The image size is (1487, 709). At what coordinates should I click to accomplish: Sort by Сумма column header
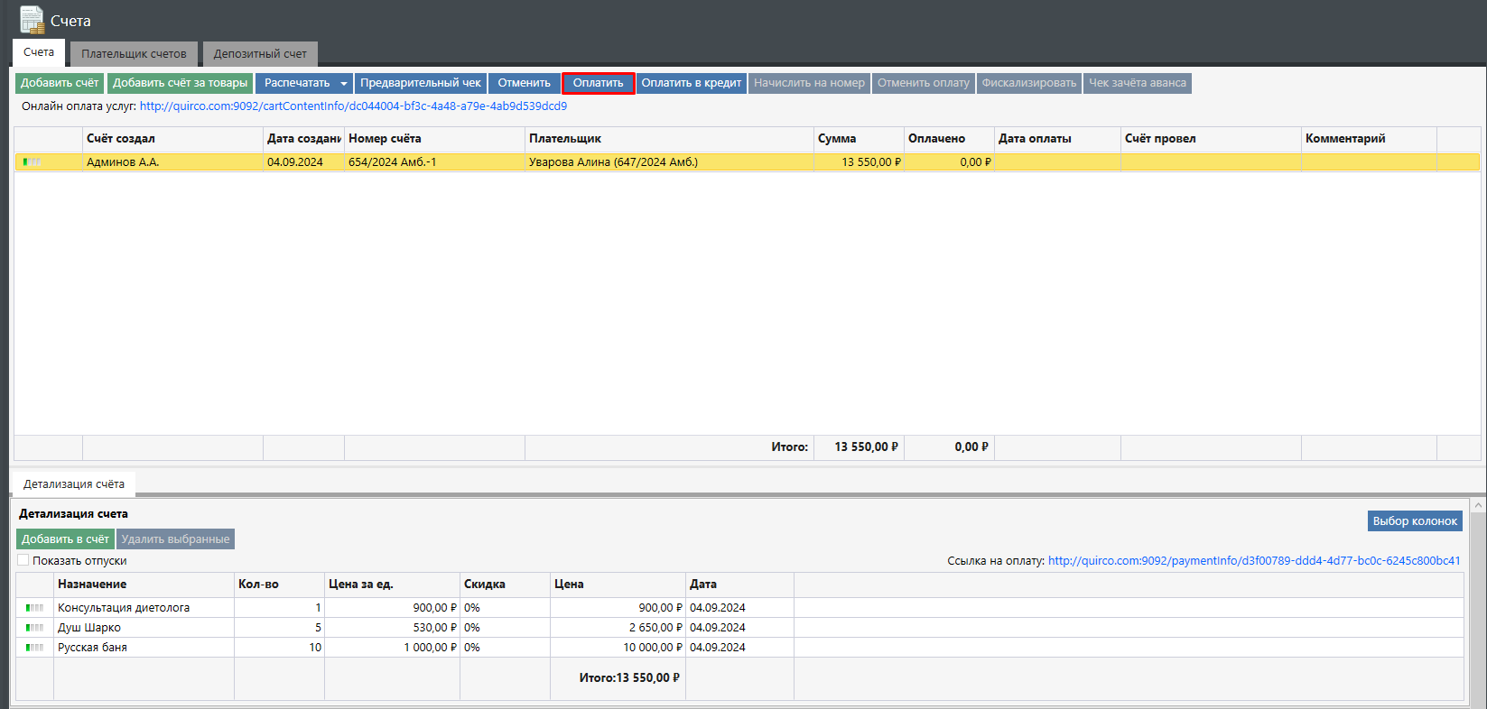[x=837, y=139]
